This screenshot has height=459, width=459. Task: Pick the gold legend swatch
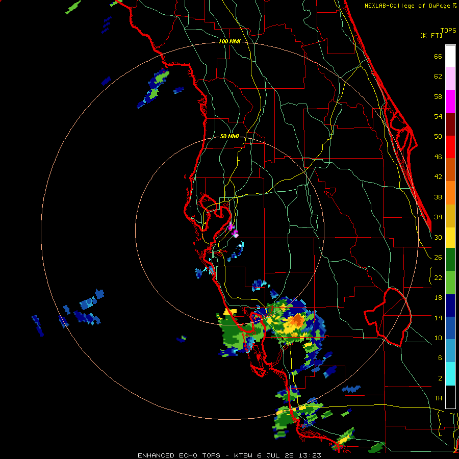click(x=450, y=216)
